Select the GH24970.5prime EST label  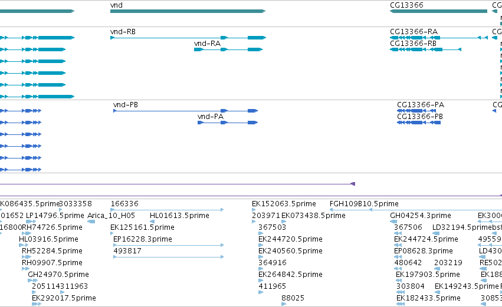coord(58,275)
